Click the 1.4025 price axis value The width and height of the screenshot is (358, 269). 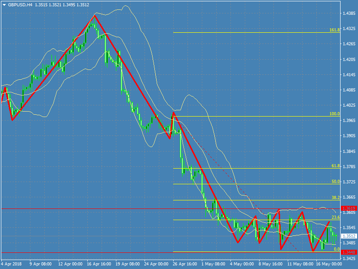(349, 105)
